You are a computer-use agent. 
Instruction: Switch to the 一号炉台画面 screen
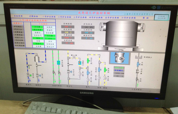(49, 17)
